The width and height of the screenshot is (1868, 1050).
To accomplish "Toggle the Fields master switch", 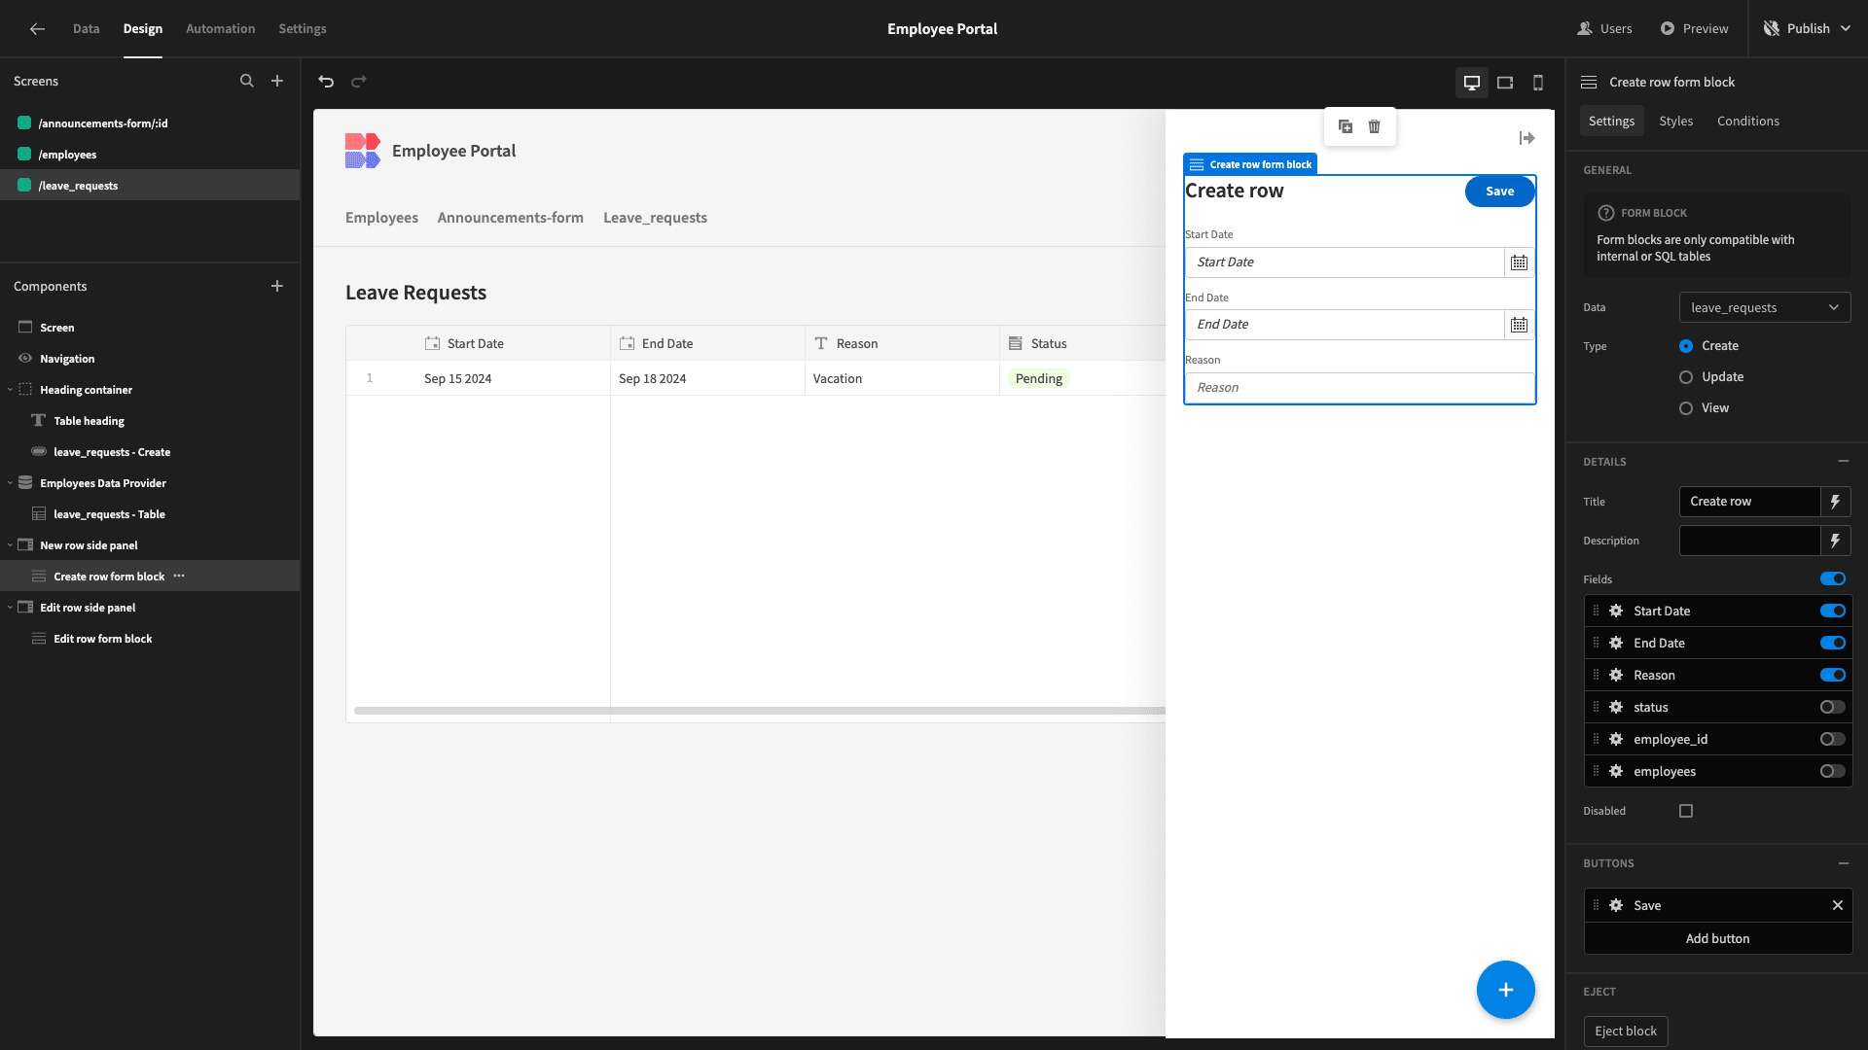I will click(1833, 579).
